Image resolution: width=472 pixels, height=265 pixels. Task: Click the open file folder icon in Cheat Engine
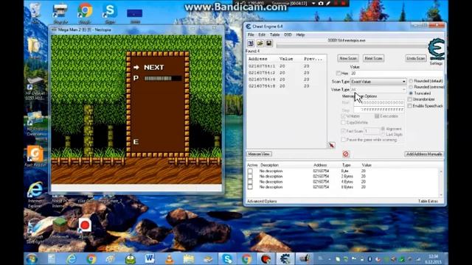260,43
